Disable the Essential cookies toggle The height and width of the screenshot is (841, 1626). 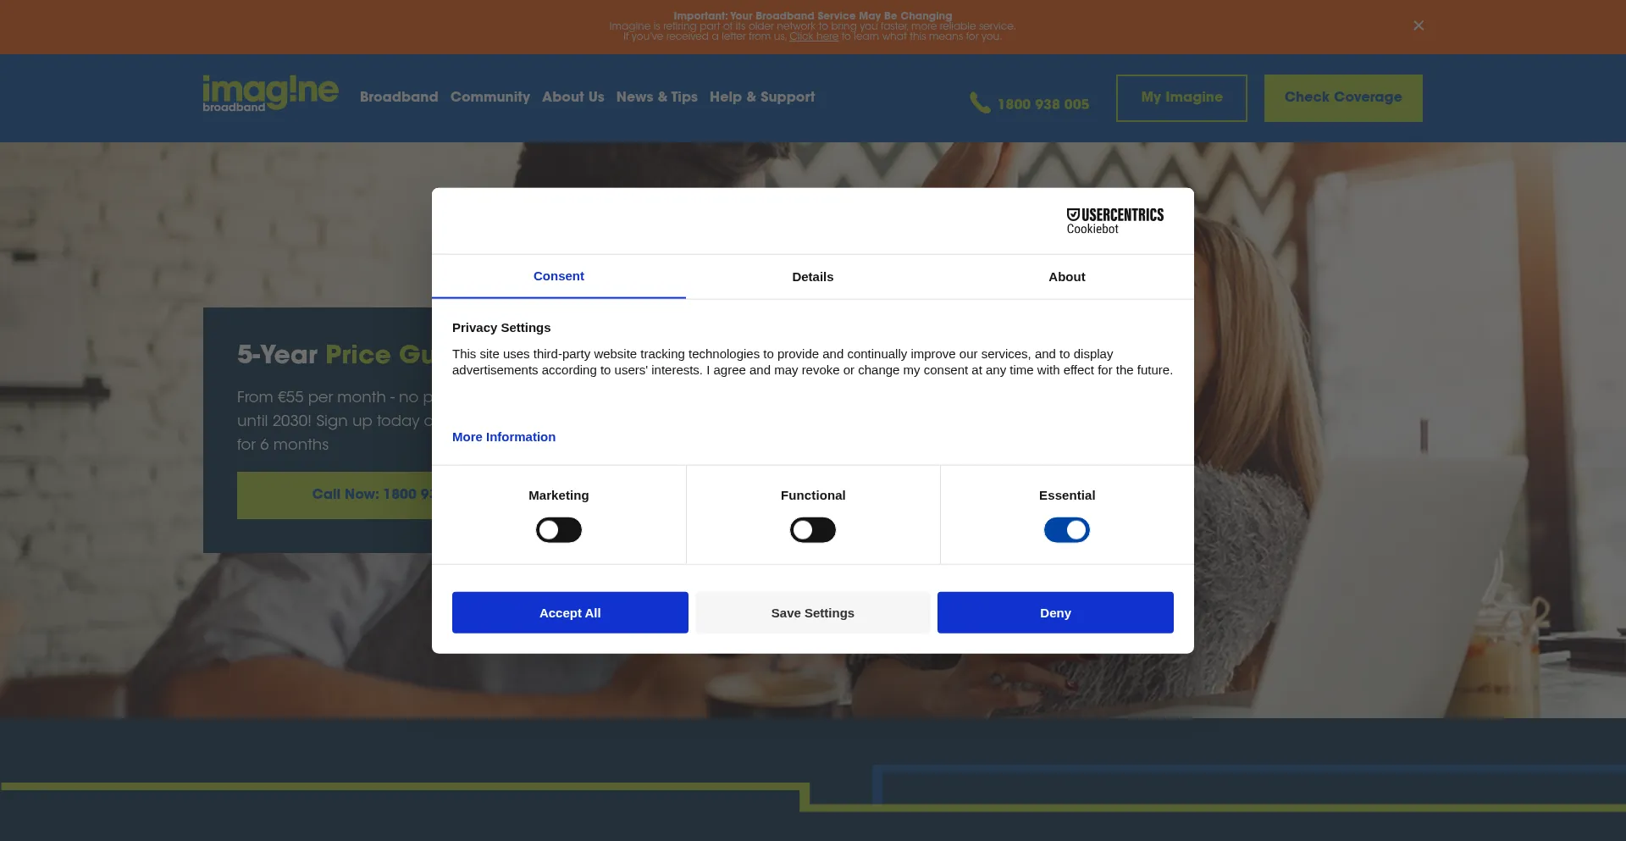[1066, 529]
